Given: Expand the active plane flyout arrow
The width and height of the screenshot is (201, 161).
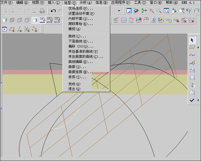Looking at the screenshot, I should tap(198, 48).
